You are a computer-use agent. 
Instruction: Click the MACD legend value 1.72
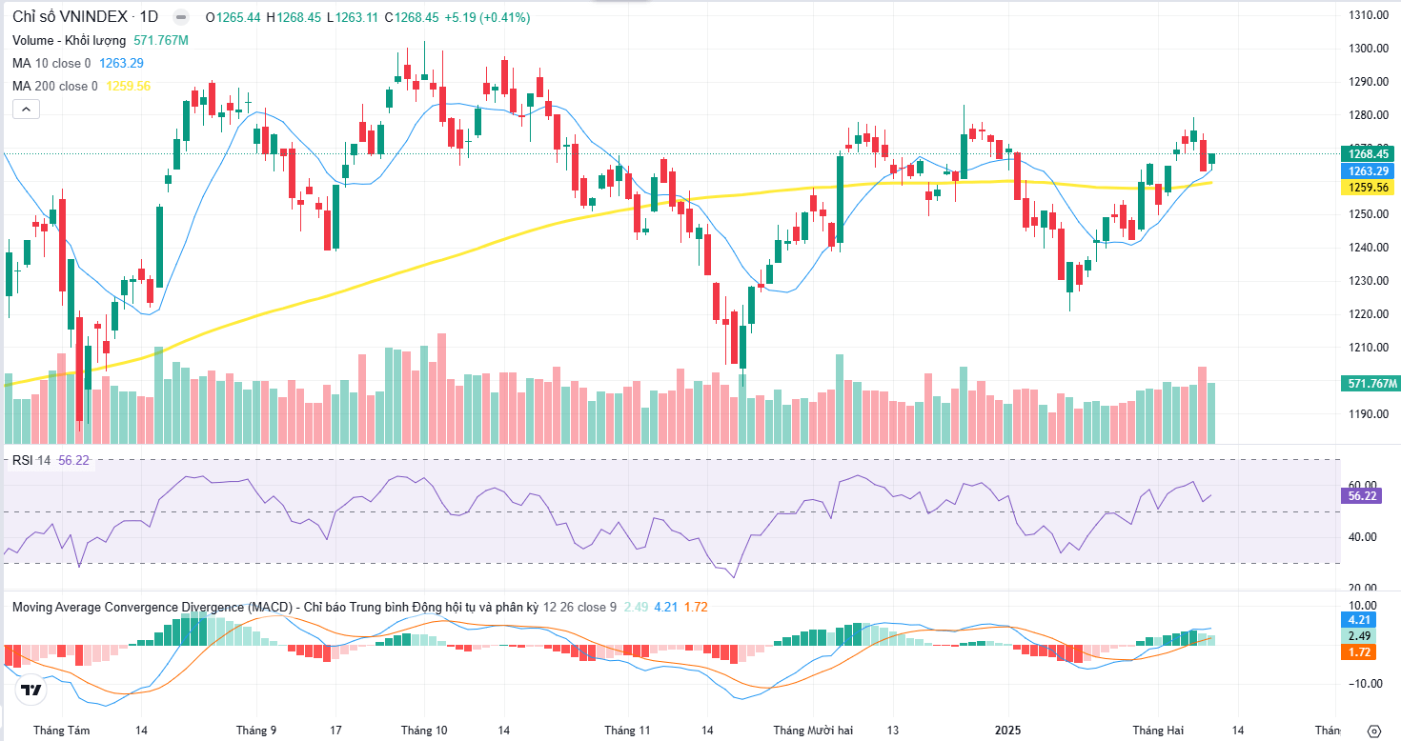(696, 607)
